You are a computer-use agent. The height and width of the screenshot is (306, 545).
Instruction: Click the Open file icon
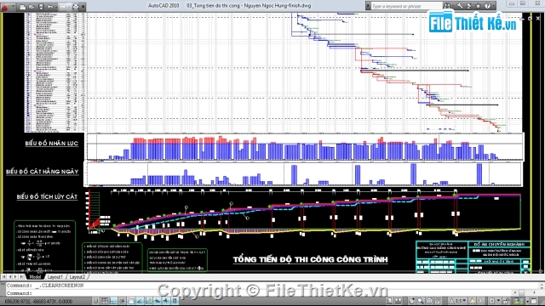pyautogui.click(x=32, y=7)
